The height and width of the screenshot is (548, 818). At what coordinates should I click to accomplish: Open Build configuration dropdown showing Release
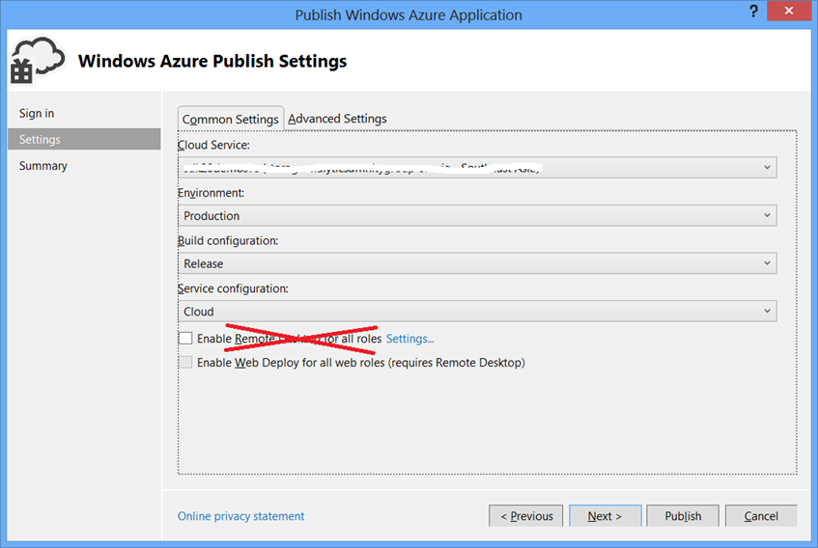tap(477, 263)
